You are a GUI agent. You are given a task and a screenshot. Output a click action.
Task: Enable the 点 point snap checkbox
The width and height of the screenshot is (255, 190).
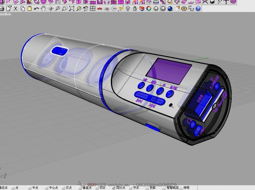[13, 188]
